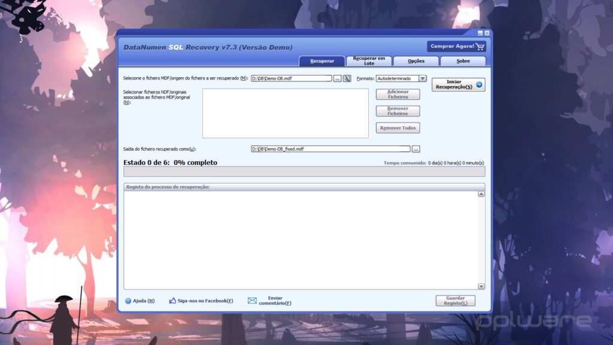
Task: Switch to the Recuperar em Lote tab
Action: (368, 60)
